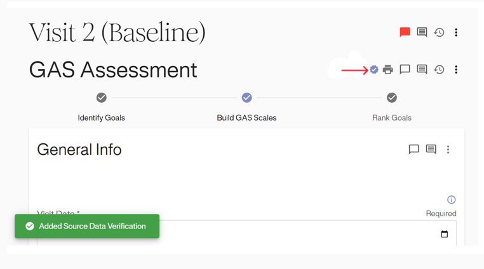This screenshot has height=269, width=484.
Task: Toggle the source data verification badge
Action: coord(374,70)
